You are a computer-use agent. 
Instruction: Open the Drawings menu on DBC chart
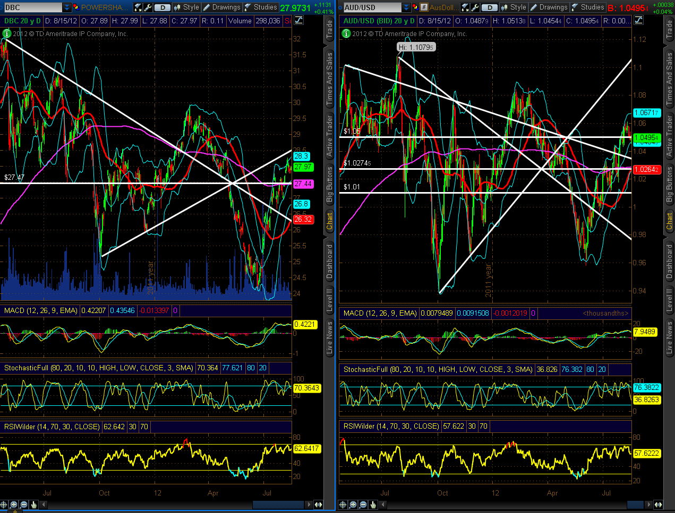click(x=221, y=7)
